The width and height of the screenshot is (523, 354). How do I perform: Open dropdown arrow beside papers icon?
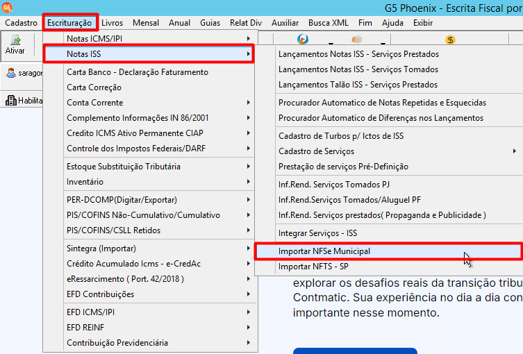[383, 43]
